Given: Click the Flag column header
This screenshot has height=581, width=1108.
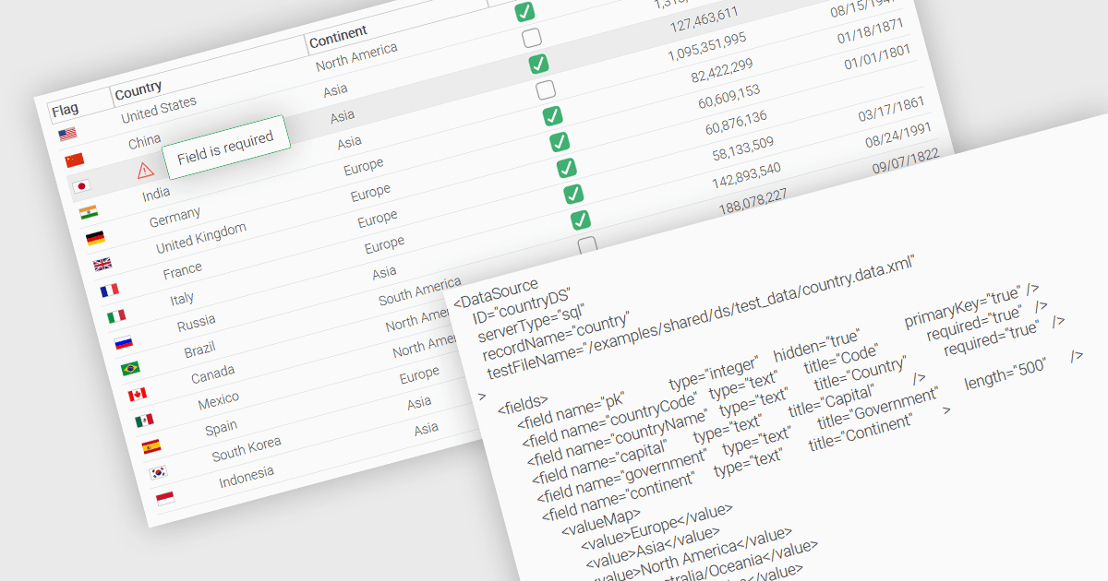Looking at the screenshot, I should (65, 110).
